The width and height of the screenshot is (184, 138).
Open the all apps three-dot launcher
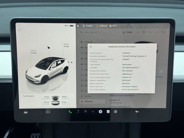pos(93,112)
